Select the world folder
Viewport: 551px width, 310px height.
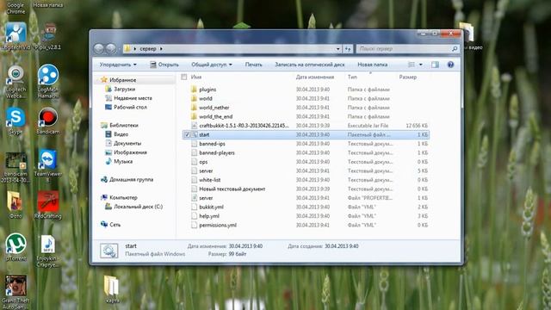coord(205,98)
